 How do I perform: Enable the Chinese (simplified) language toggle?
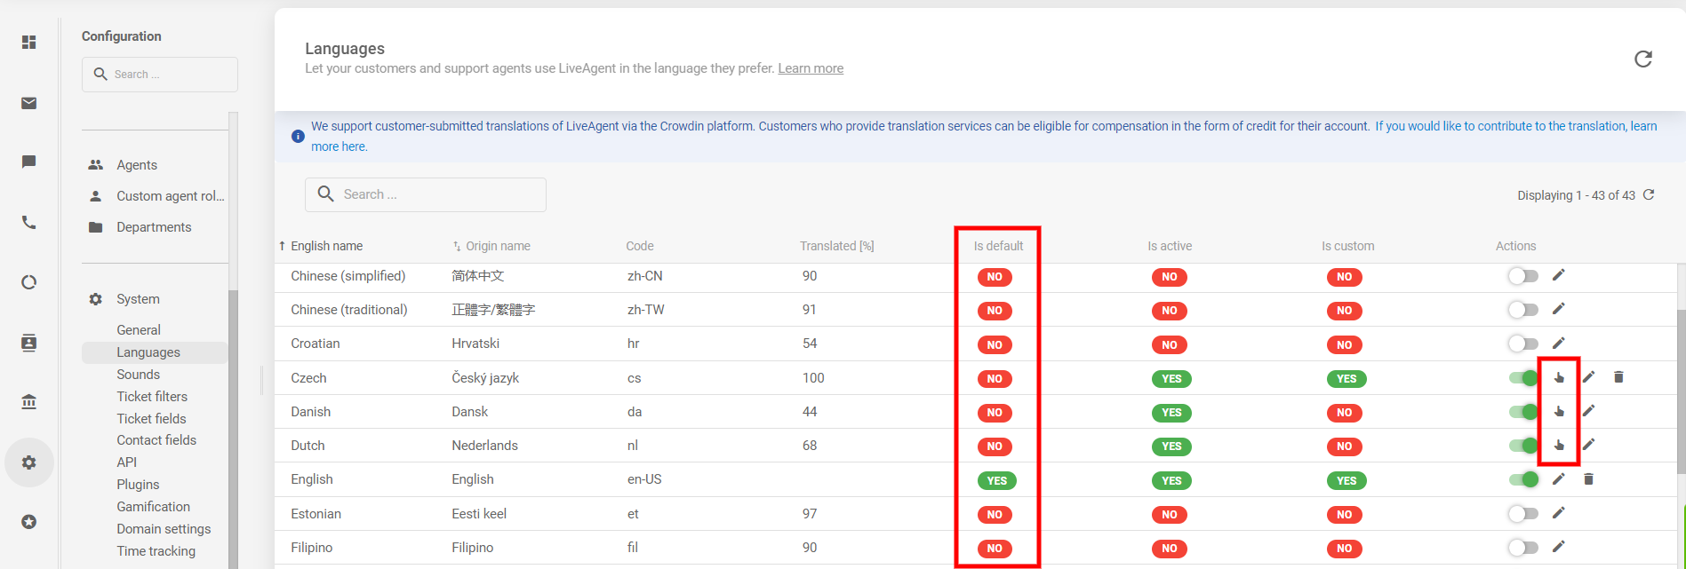(1522, 276)
